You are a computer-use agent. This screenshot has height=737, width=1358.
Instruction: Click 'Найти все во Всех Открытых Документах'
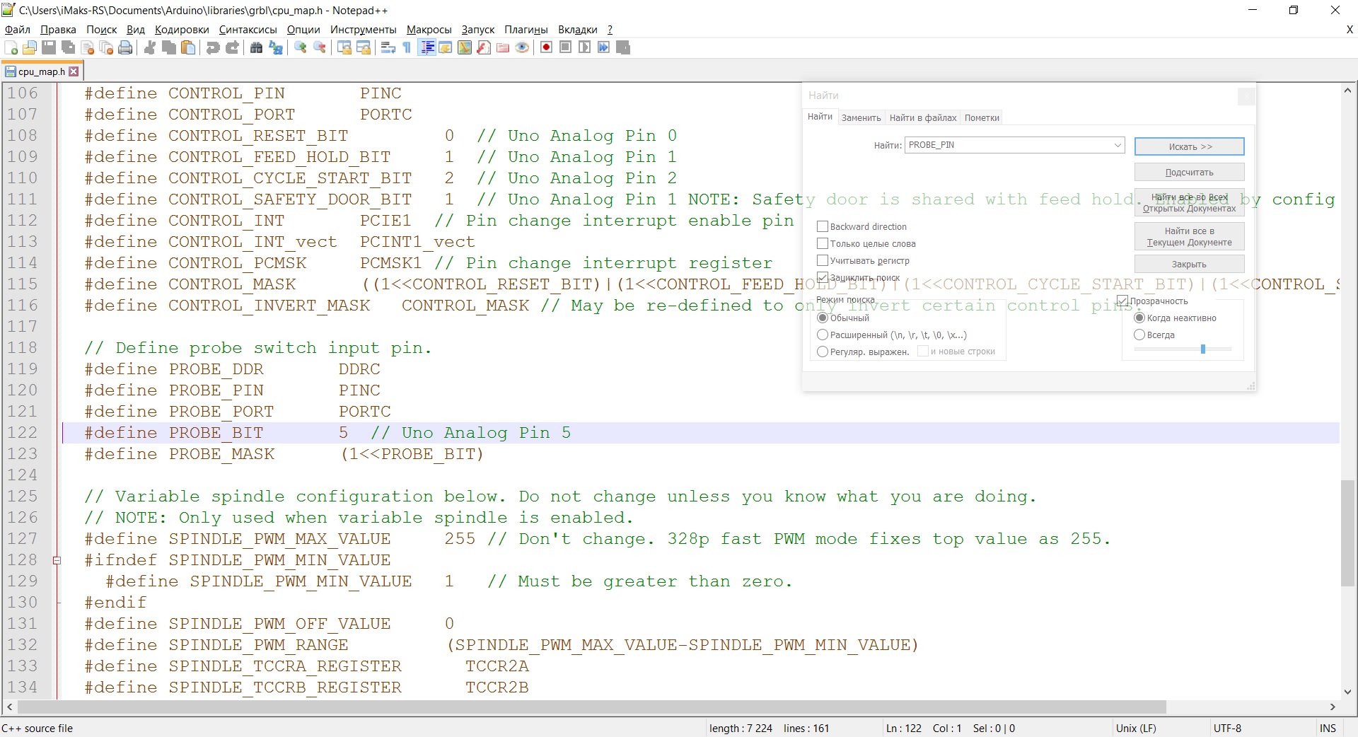(x=1190, y=203)
